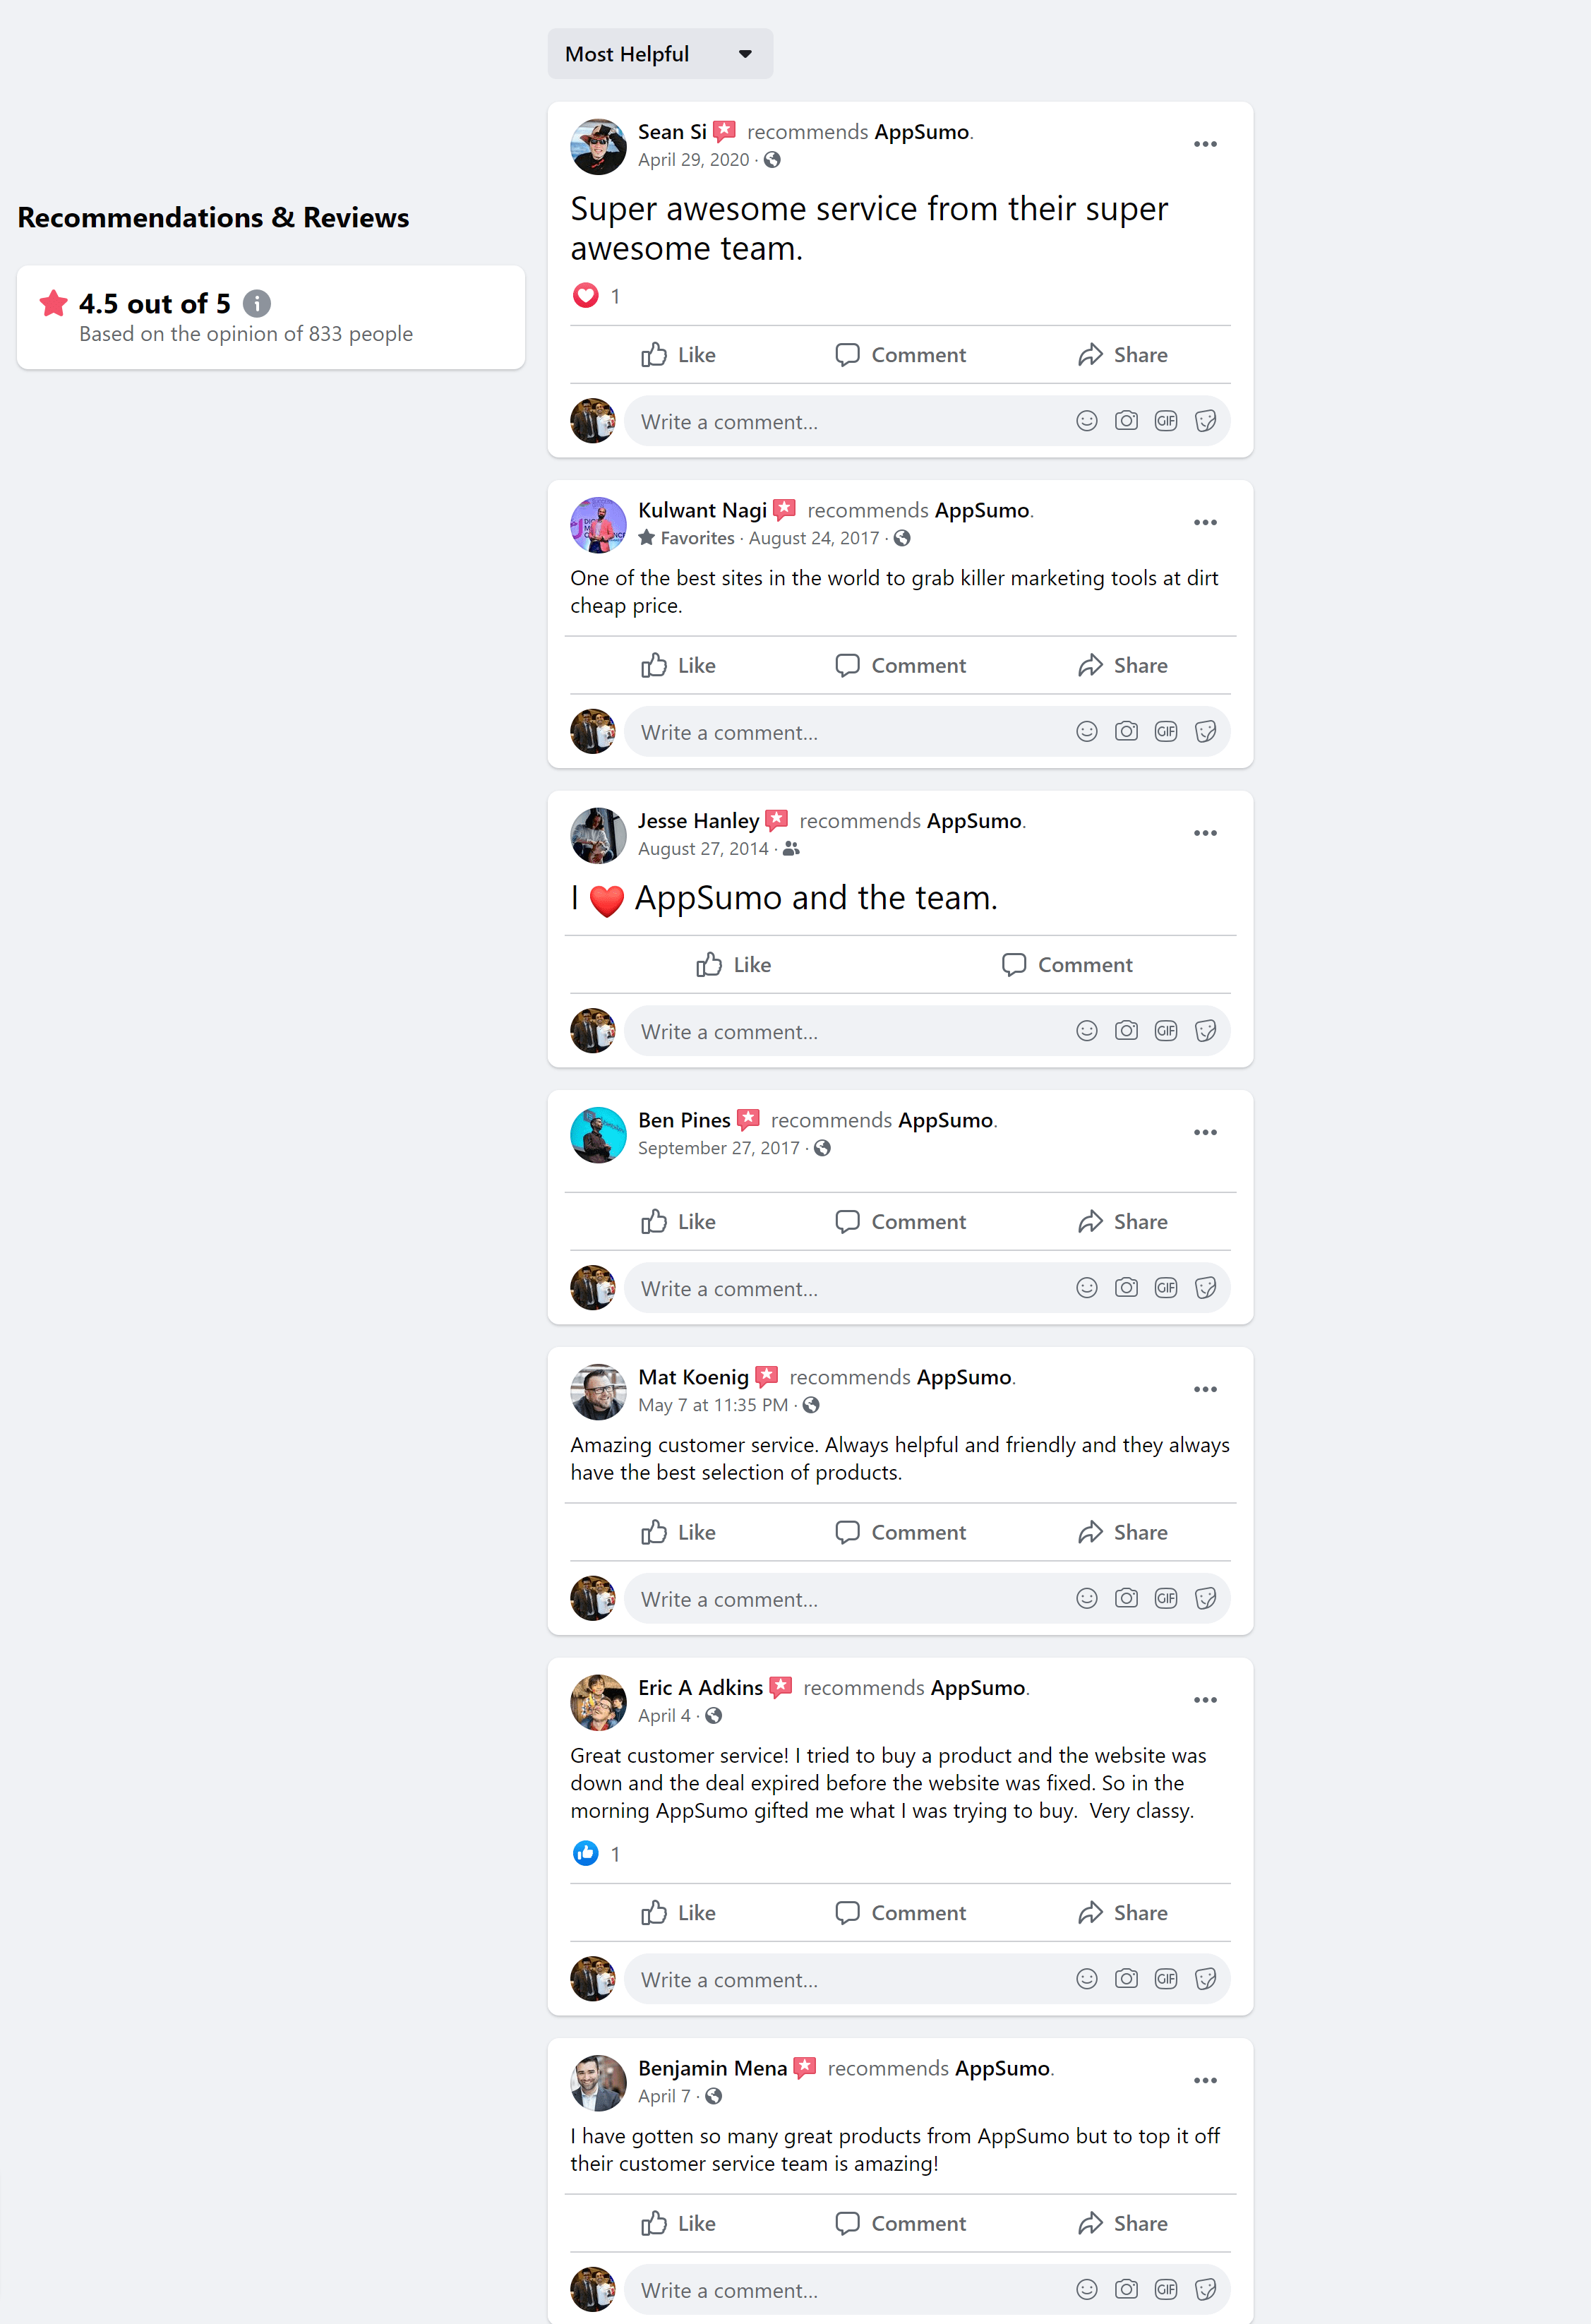Open three-dot menu on Eric A Adkins' review
The width and height of the screenshot is (1591, 2324).
(x=1205, y=1700)
